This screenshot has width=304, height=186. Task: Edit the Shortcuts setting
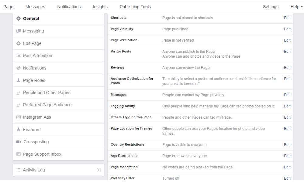point(287,18)
